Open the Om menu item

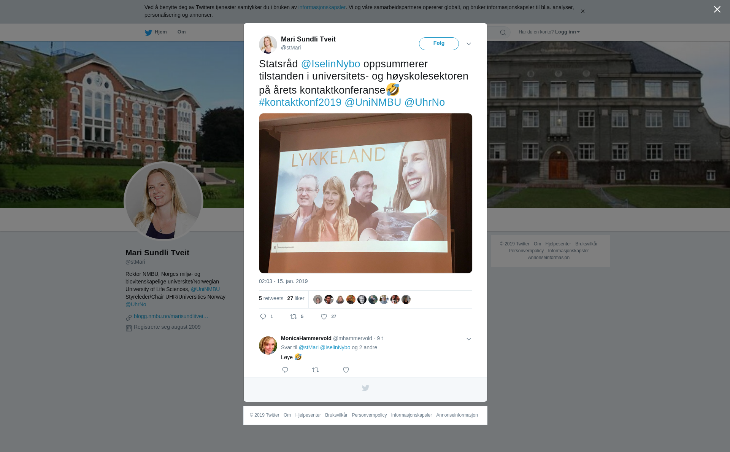181,32
